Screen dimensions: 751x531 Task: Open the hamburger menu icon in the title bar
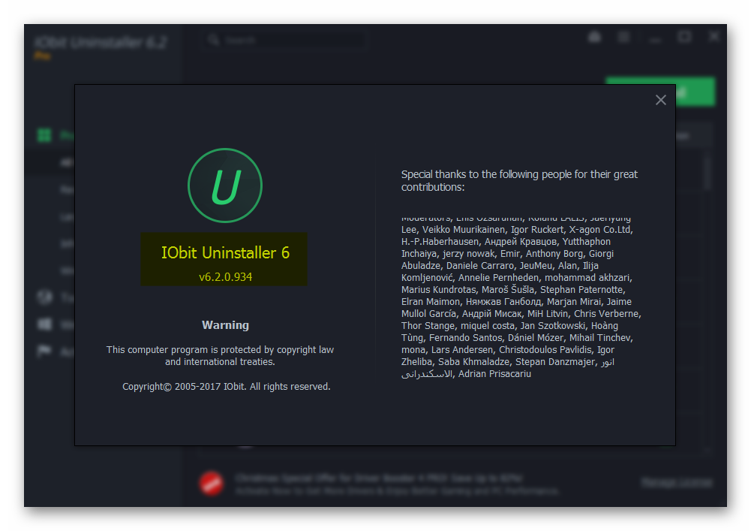(623, 37)
